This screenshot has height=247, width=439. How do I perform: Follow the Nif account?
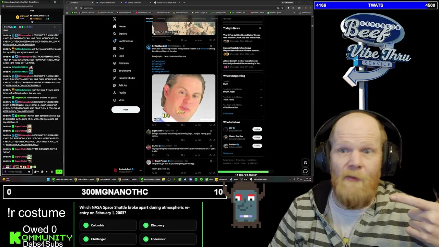pos(257,129)
